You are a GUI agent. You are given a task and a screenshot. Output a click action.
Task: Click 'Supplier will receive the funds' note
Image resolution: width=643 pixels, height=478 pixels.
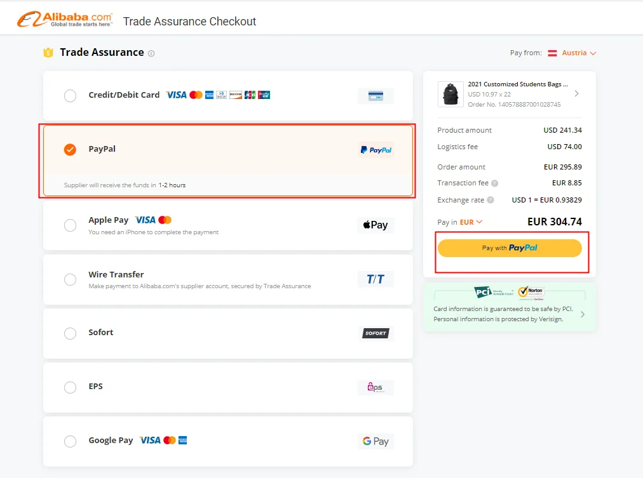pos(125,185)
